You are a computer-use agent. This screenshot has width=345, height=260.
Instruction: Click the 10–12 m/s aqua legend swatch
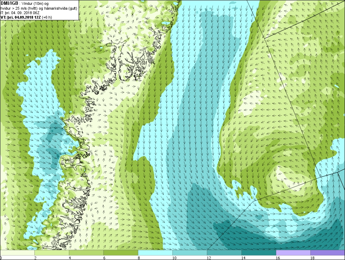[x=190, y=252]
